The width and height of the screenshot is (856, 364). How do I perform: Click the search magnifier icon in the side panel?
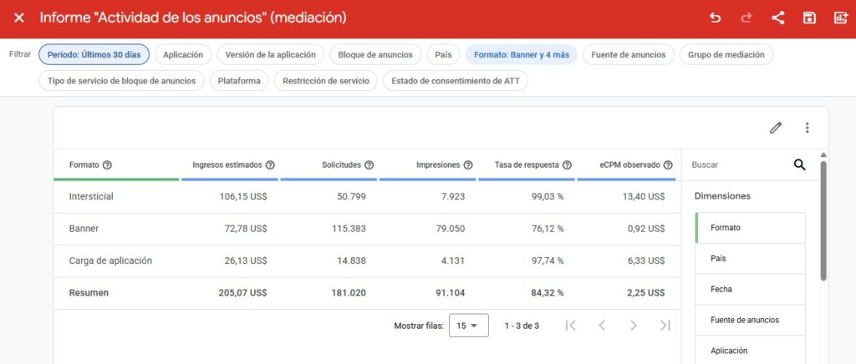800,164
